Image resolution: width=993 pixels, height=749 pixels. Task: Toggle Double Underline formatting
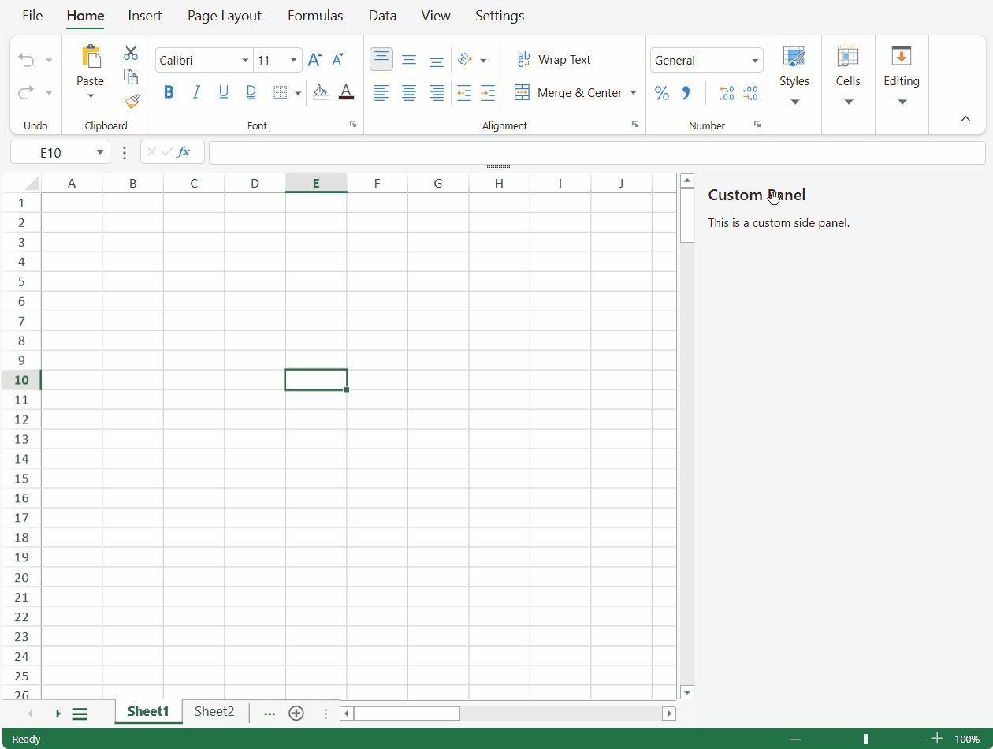pyautogui.click(x=251, y=93)
